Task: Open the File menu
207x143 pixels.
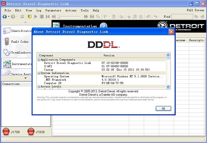Action: 8,10
